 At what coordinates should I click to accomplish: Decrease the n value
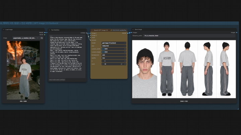103,61
